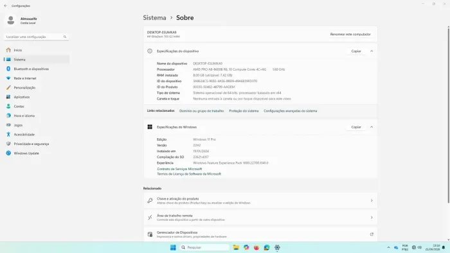The height and width of the screenshot is (253, 450).
Task: Click the Windows Update circular arrows icon
Action: click(8, 153)
